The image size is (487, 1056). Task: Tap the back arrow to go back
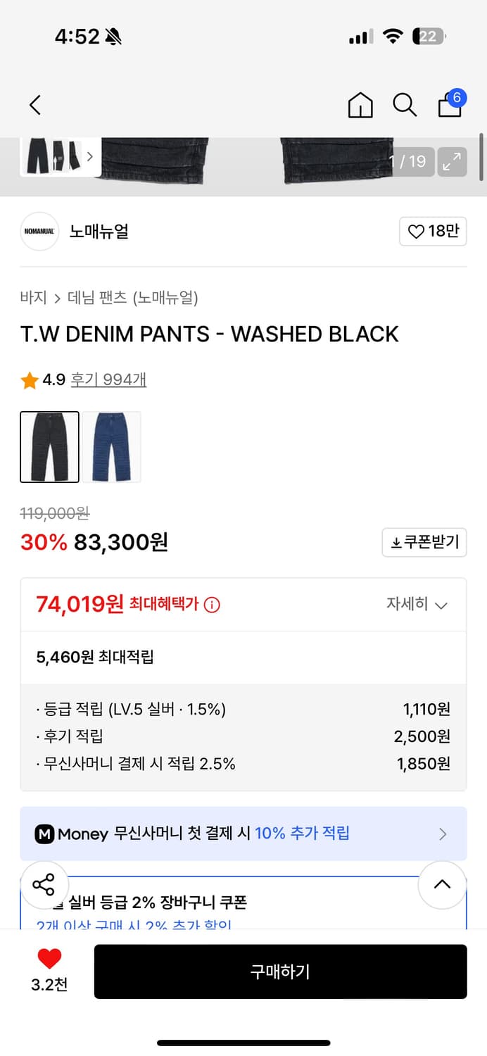coord(34,104)
